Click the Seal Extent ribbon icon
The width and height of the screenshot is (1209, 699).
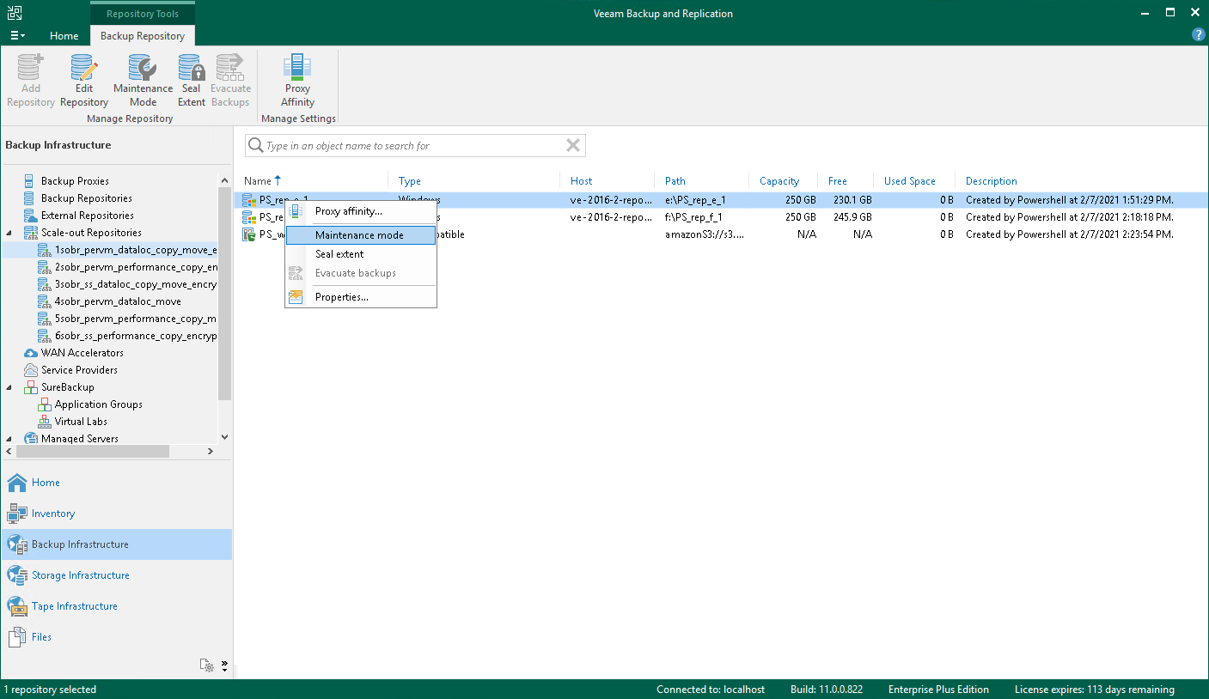192,68
